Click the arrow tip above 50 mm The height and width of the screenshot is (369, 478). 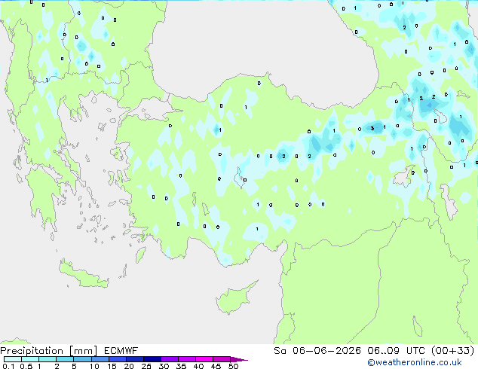(239, 359)
